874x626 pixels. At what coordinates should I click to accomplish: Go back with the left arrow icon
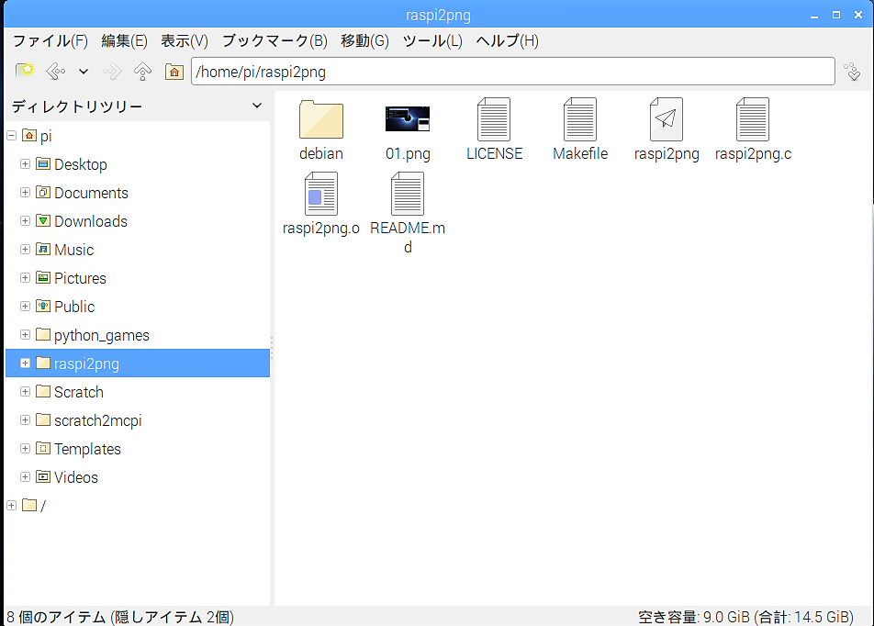point(56,72)
